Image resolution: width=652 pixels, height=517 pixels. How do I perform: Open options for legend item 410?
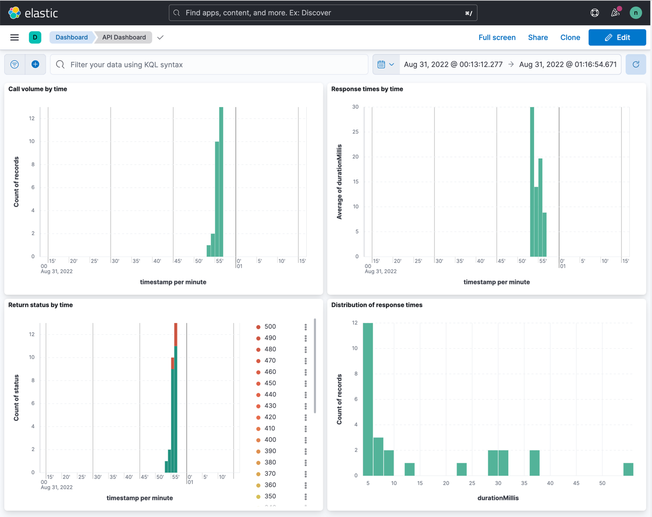306,429
